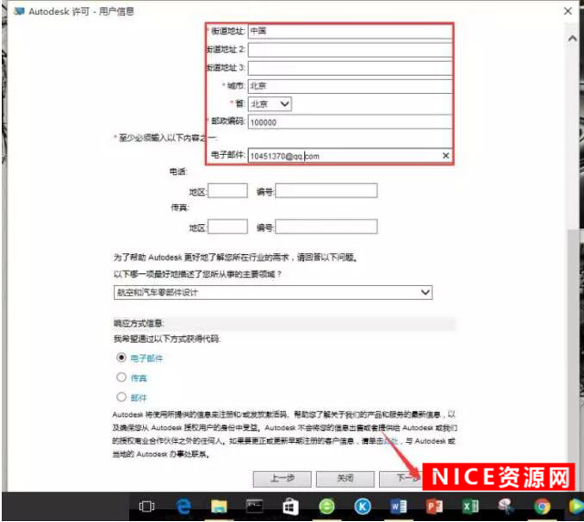Open the pink app icon left of Chrome
Screen dimensions: 584x522
pyautogui.click(x=506, y=506)
